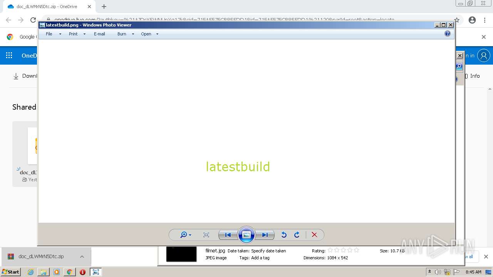Screen dimensions: 493x277
Task: Click 'Add a tag' field
Action: click(x=260, y=258)
